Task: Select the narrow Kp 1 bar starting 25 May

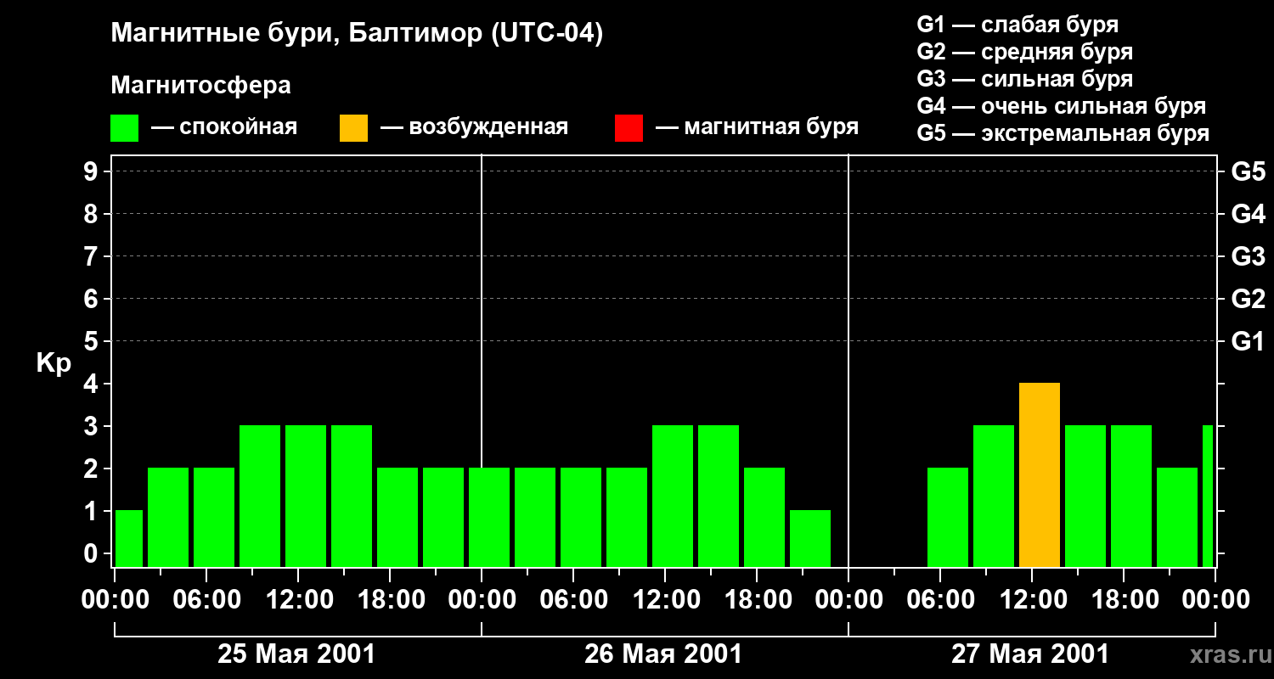Action: pos(129,539)
